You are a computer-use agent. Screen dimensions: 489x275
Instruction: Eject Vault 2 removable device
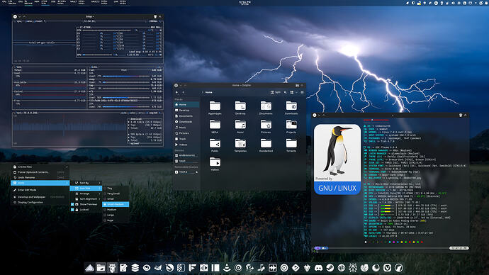197,172
